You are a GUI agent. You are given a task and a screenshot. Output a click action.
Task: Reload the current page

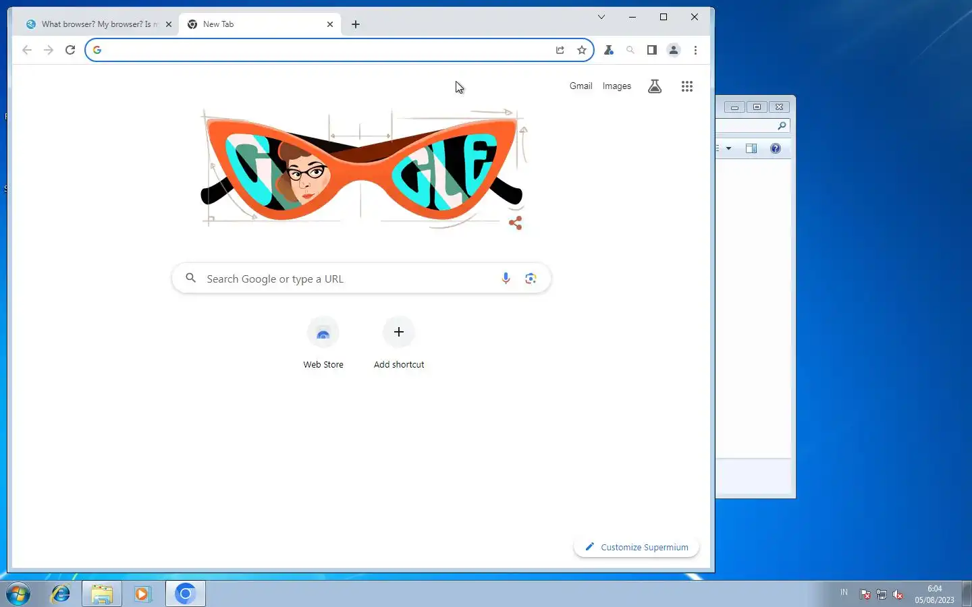(x=70, y=50)
